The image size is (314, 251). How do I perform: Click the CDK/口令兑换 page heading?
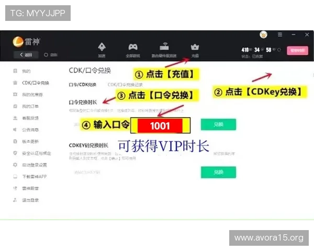coord(89,71)
